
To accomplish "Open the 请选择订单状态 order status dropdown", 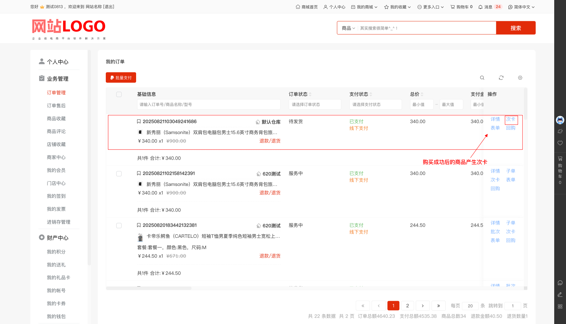I will pyautogui.click(x=315, y=104).
